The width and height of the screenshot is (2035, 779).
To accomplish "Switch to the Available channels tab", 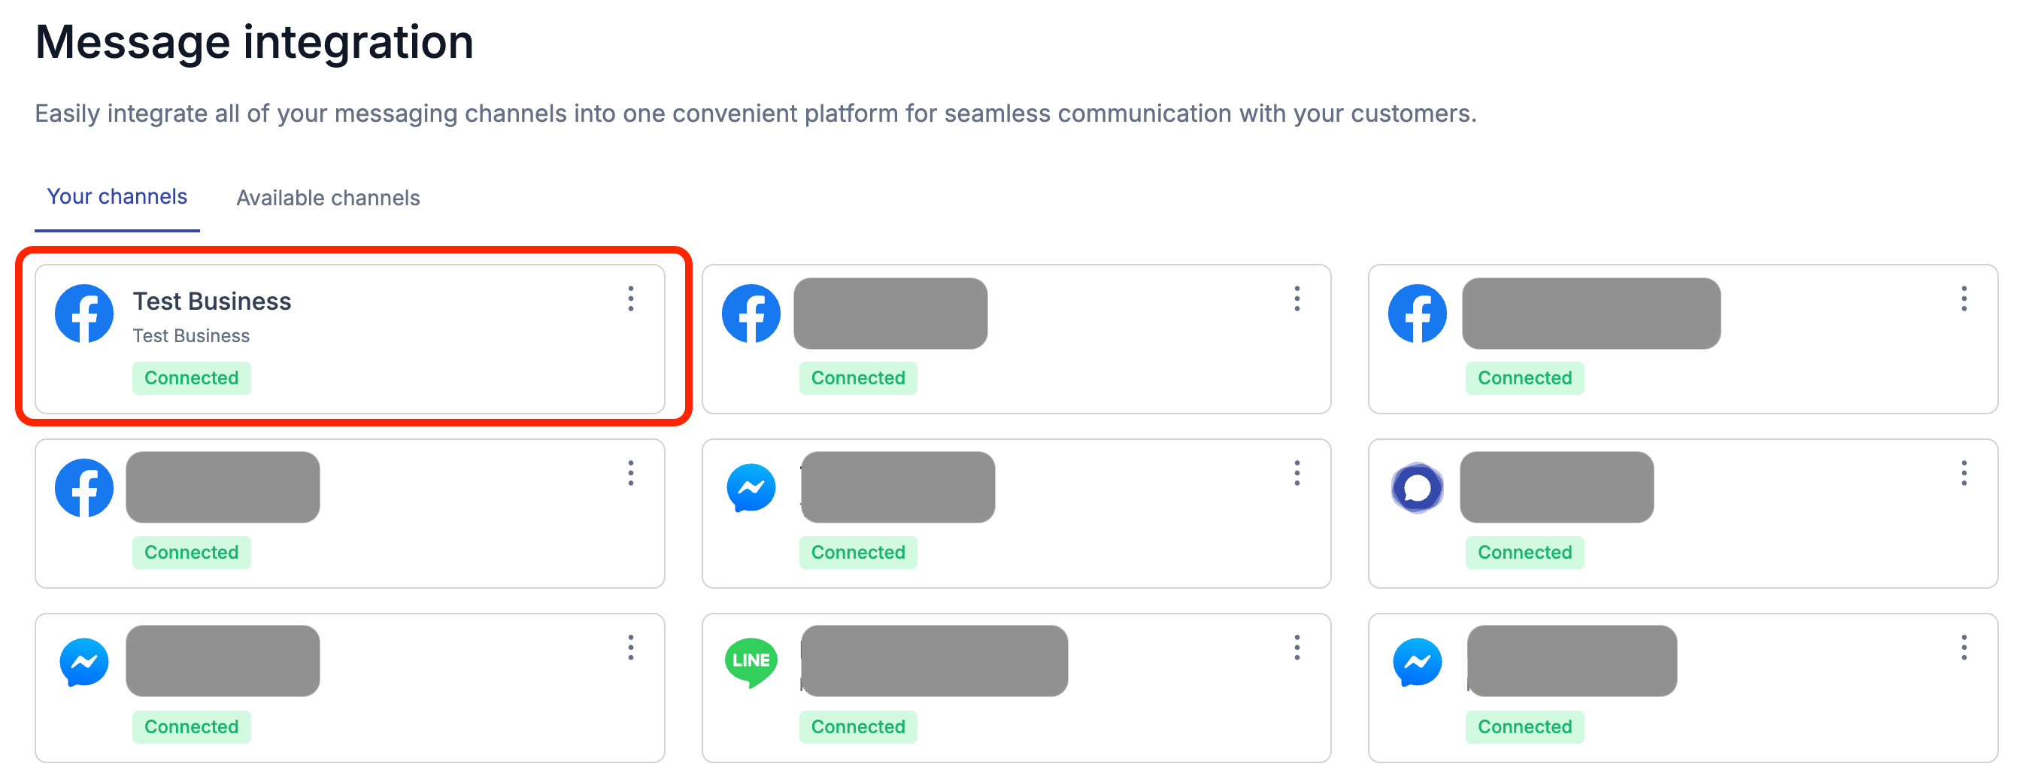I will coord(328,198).
